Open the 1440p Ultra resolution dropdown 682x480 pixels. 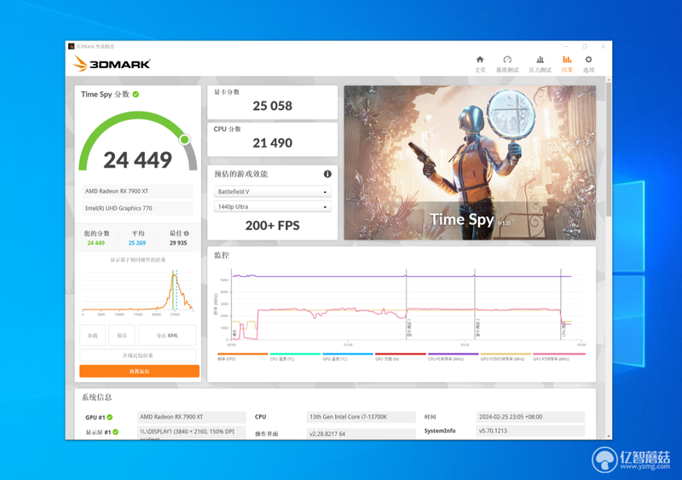tap(272, 206)
